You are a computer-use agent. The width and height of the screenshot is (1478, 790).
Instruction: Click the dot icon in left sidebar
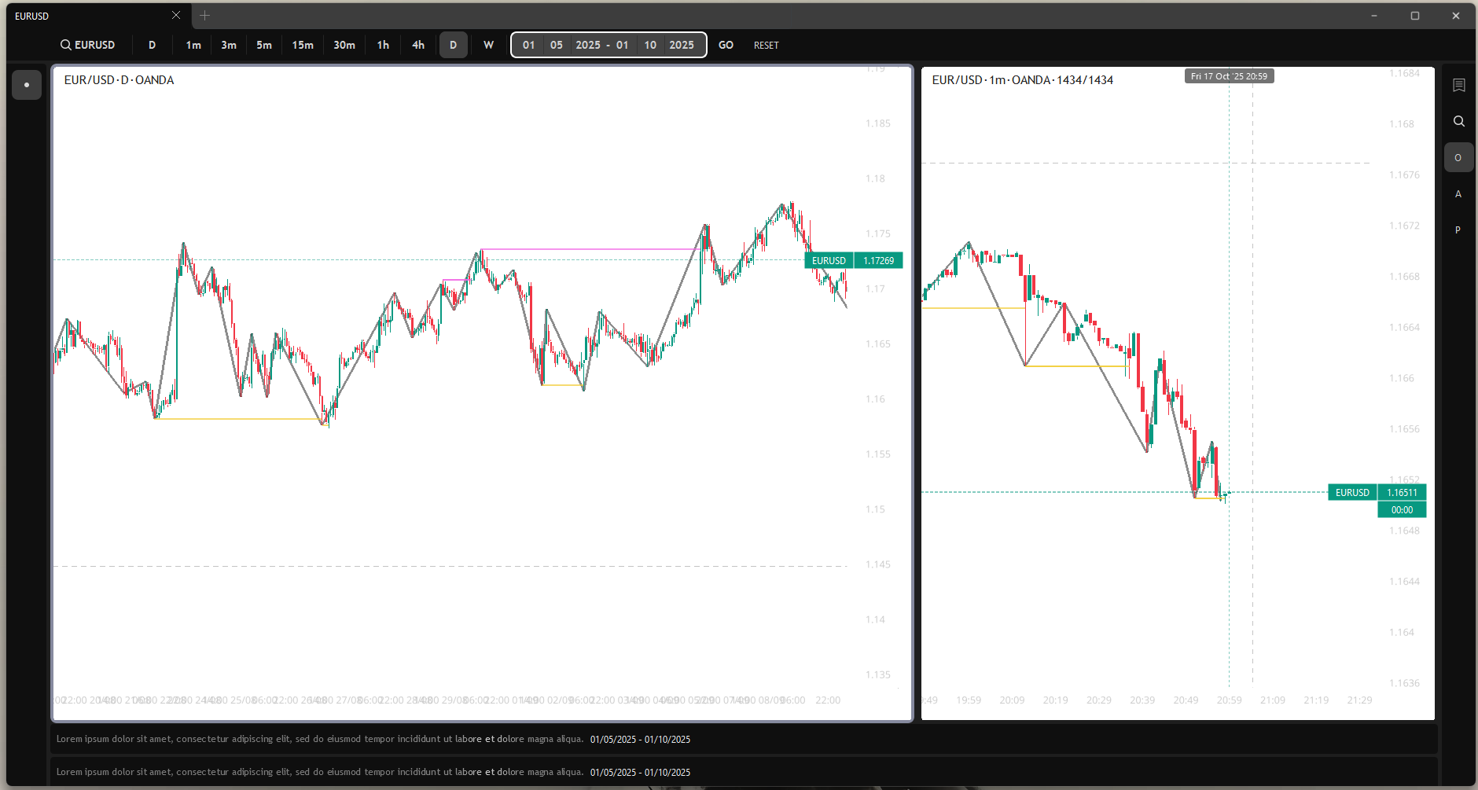27,85
